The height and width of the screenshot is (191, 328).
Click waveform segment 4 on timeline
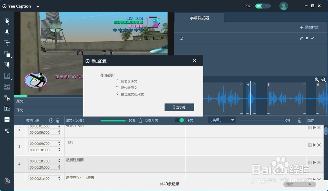[x=251, y=98]
